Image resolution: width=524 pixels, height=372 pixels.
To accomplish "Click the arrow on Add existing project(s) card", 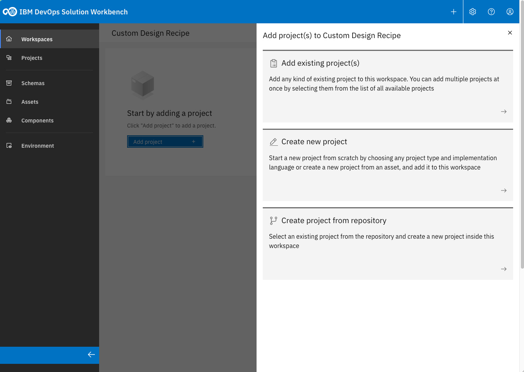I will [x=504, y=112].
